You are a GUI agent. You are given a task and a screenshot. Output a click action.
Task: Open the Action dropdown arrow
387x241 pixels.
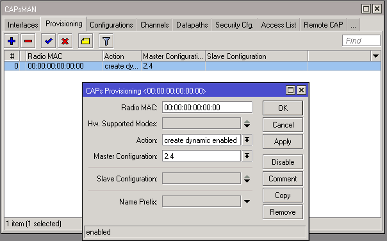pos(247,140)
